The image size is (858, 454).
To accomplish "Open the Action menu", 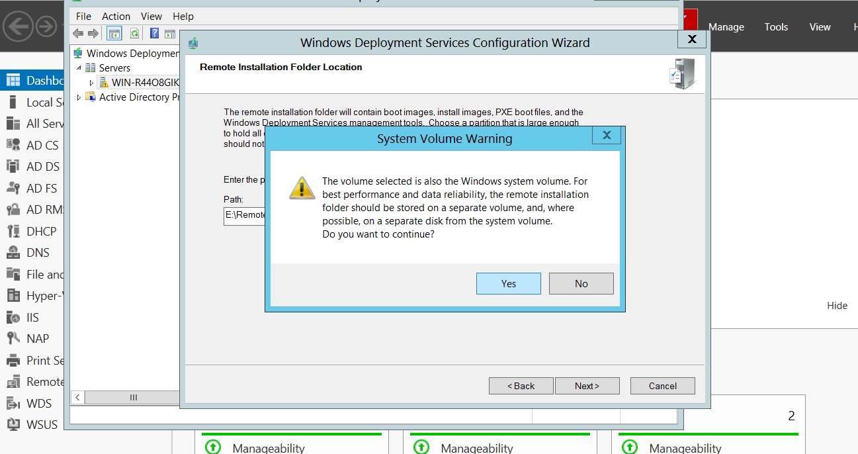I will tap(116, 16).
